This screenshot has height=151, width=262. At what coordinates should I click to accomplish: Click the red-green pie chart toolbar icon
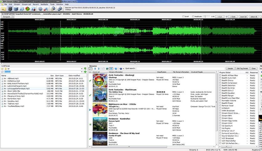click(x=27, y=9)
